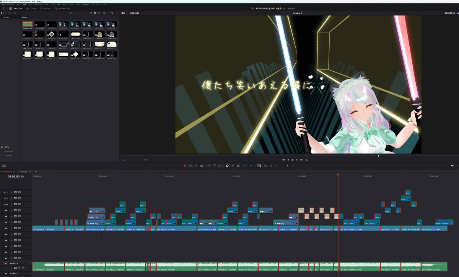This screenshot has width=459, height=277.
Task: Open the Flag color dropdown arrow
Action: coord(247,166)
